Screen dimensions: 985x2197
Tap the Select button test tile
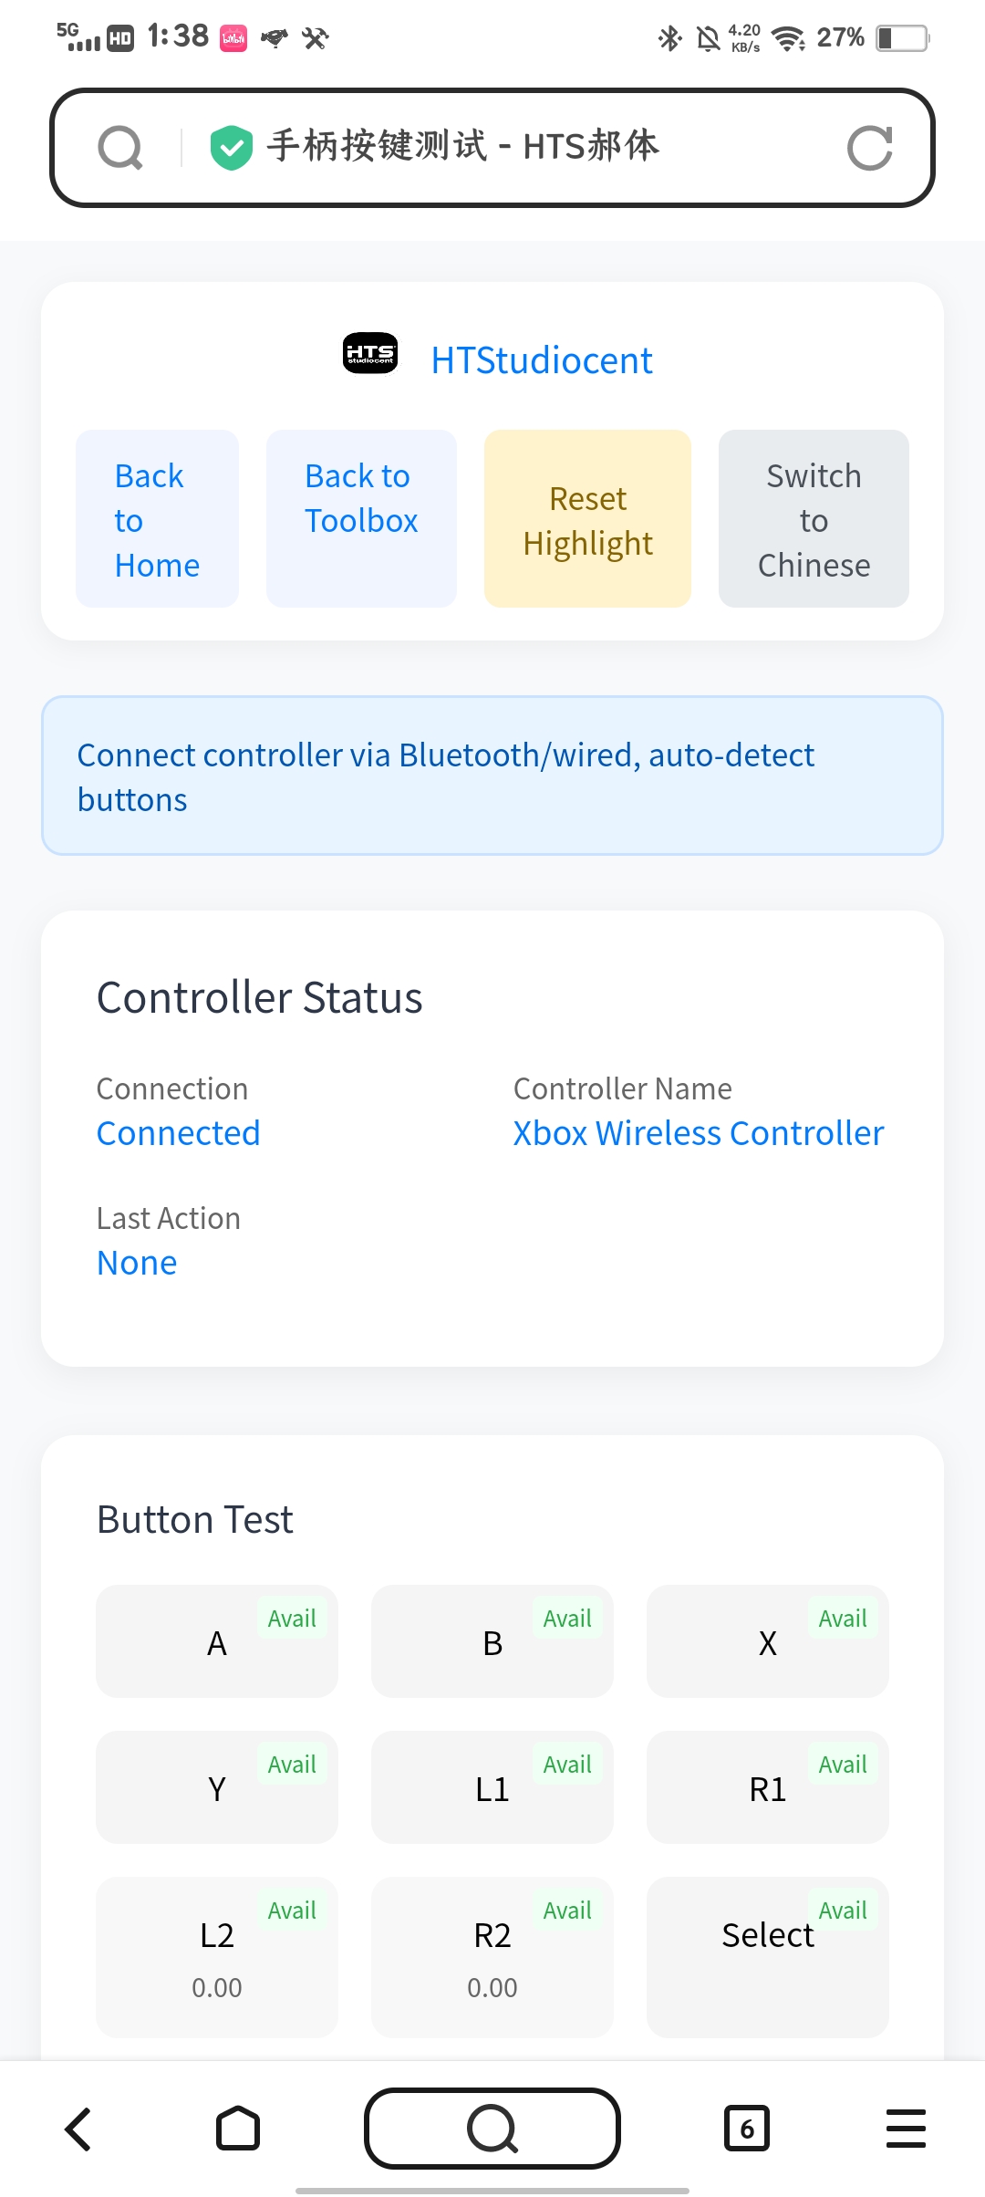pos(767,1956)
